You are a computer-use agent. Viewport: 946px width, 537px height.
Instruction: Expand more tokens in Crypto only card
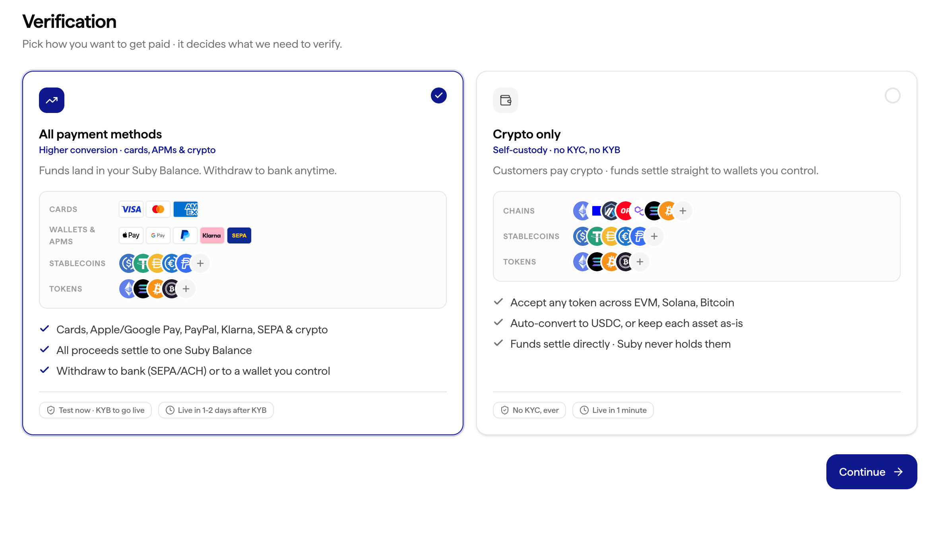(640, 262)
